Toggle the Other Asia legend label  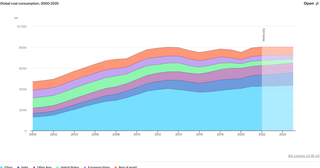[x=44, y=167]
